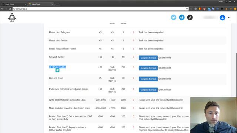
Task: Click the page vertical scrollbar
Action: pos(236,75)
